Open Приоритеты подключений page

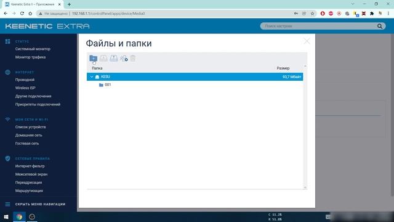tap(38, 104)
